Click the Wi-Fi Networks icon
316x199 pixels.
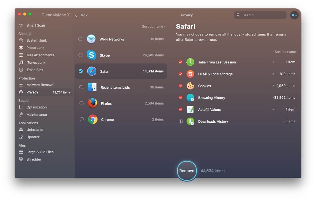click(x=91, y=39)
